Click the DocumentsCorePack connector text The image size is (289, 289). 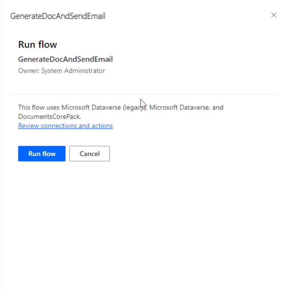50,116
